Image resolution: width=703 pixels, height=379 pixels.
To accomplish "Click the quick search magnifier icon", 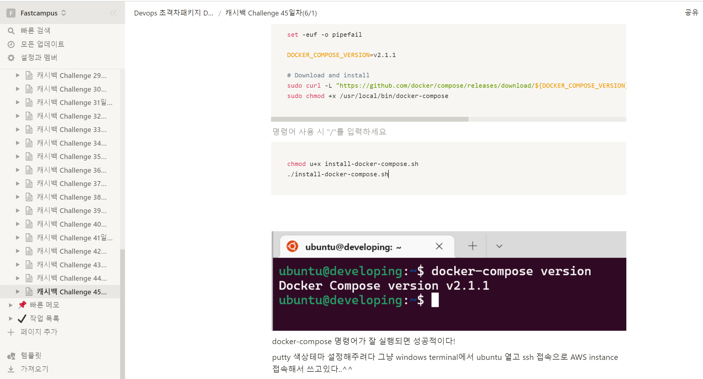I will 11,31.
